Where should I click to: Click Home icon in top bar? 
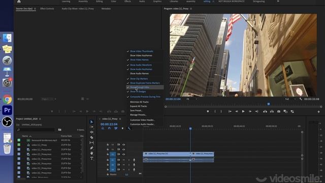[19, 2]
